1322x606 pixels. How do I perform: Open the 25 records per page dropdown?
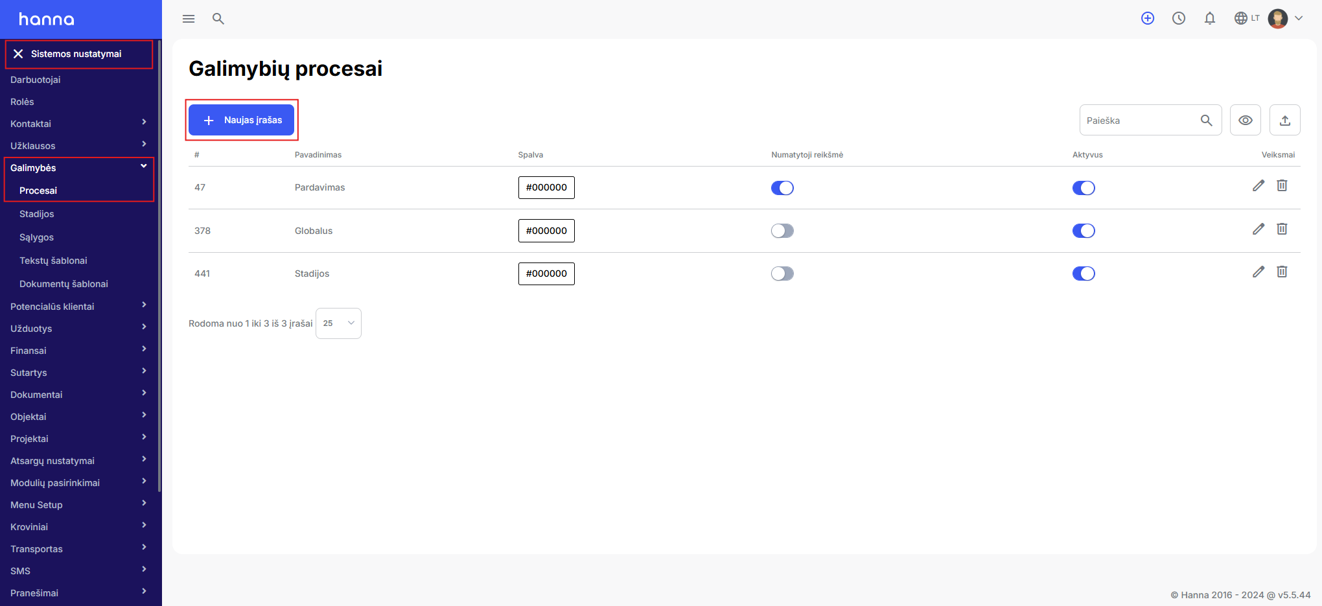pyautogui.click(x=338, y=323)
